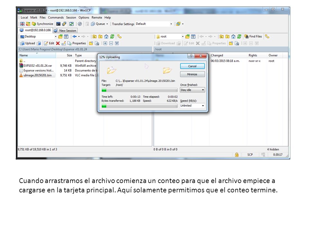Click the remote panel filter icon

pyautogui.click(x=193, y=36)
